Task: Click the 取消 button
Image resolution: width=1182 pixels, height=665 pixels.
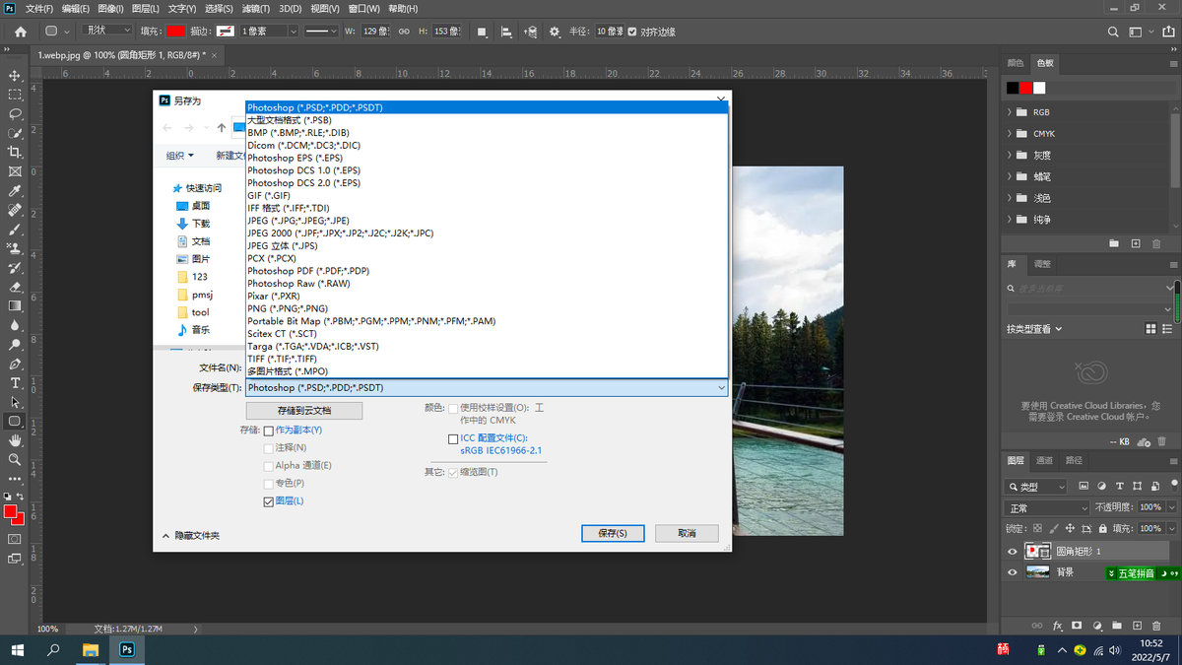Action: (x=687, y=533)
